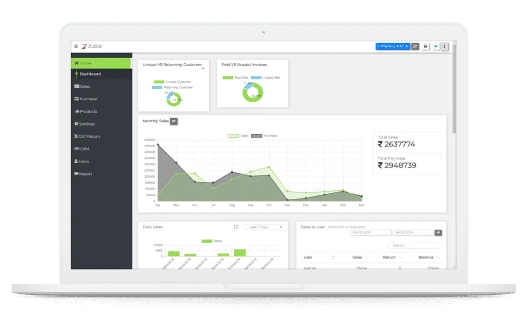Open Users in the sidebar
The image size is (525, 315).
point(82,161)
